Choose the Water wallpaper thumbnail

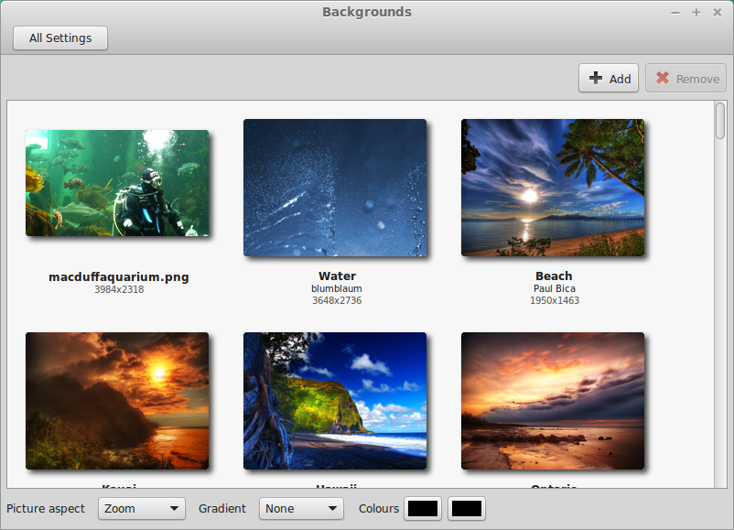point(335,188)
